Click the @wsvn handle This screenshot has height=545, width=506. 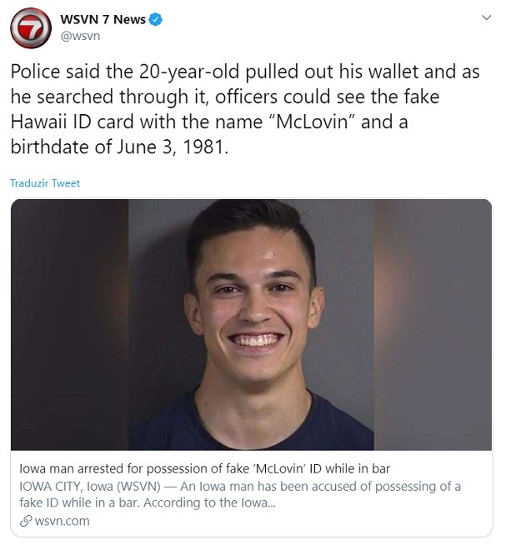80,36
